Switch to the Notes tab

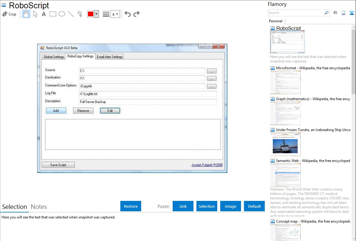pyautogui.click(x=39, y=207)
